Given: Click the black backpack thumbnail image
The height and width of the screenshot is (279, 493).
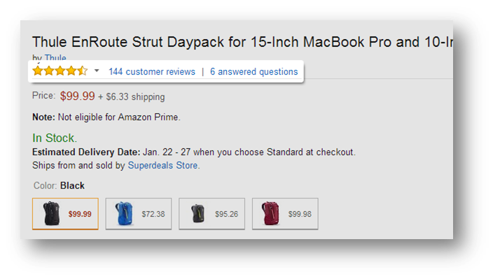Looking at the screenshot, I should click(x=51, y=213).
